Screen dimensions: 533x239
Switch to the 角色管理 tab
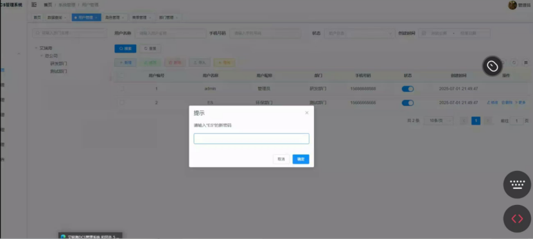[114, 17]
